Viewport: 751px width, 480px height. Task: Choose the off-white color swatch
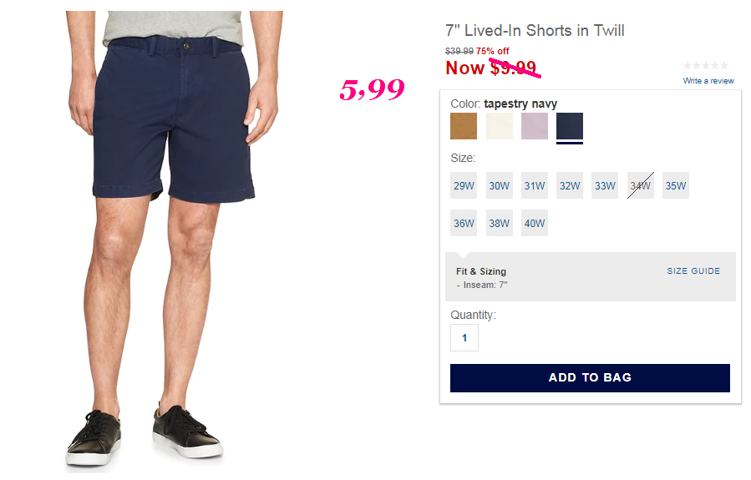[499, 126]
